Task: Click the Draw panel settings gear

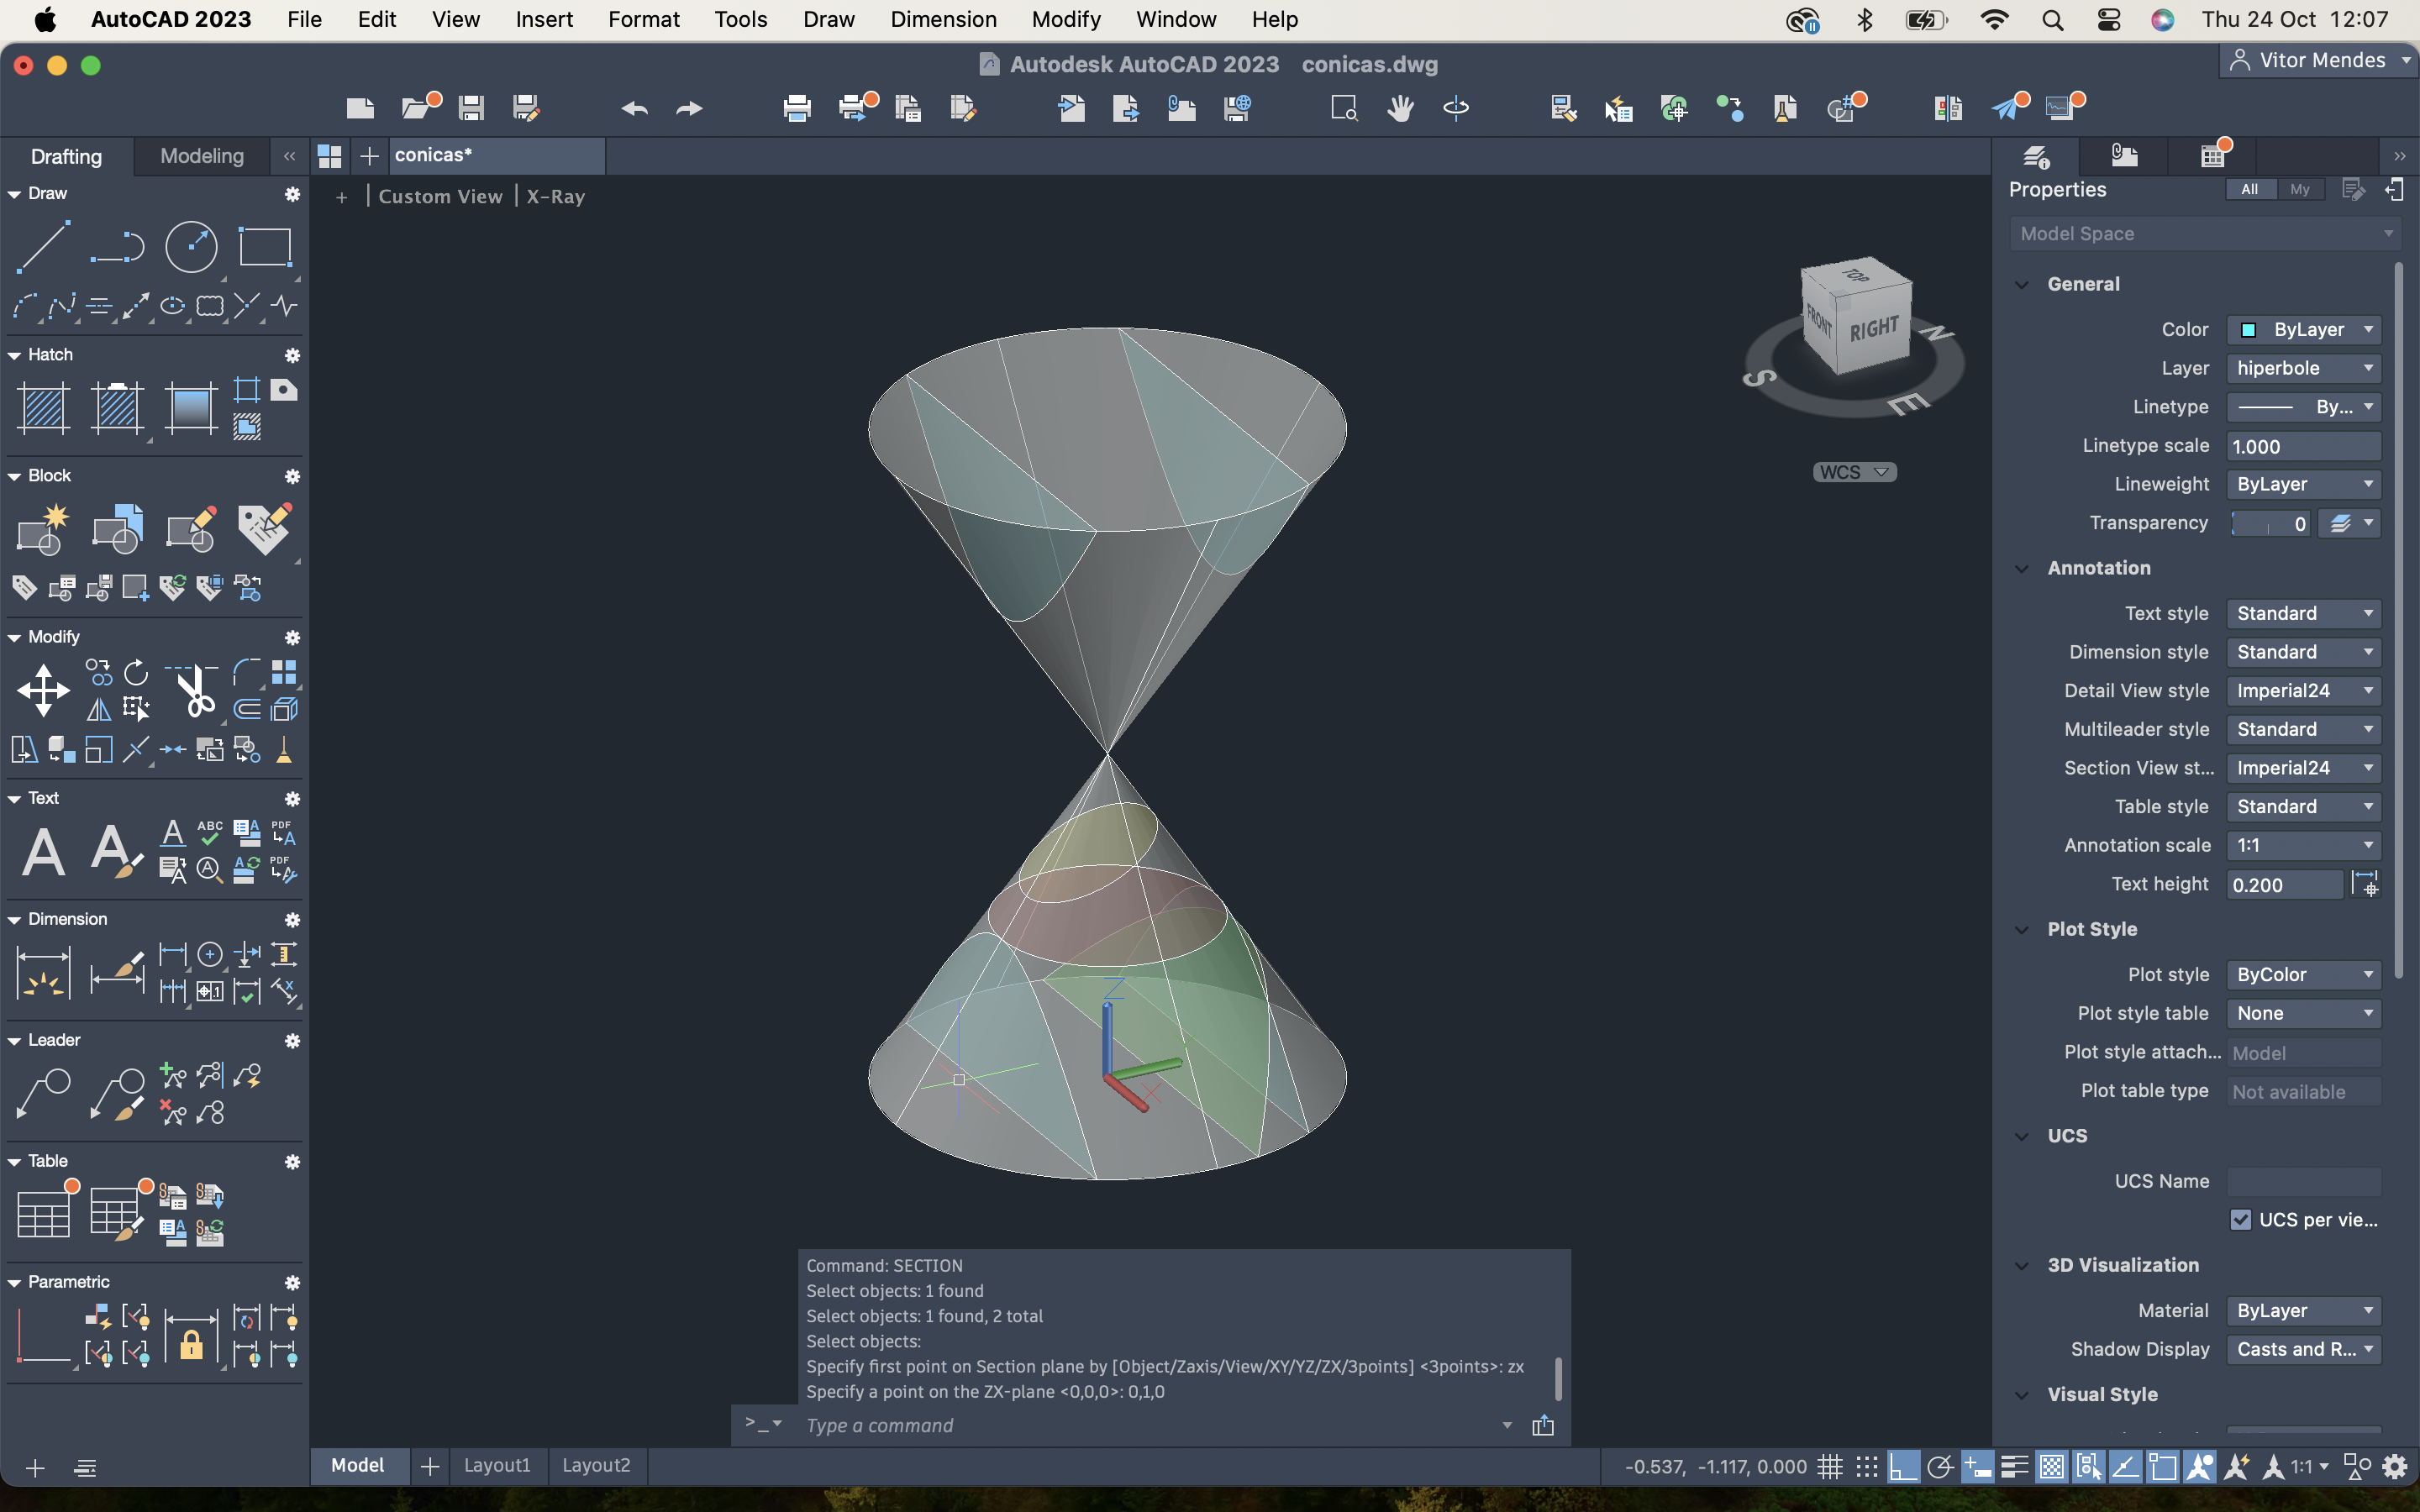Action: tap(292, 194)
